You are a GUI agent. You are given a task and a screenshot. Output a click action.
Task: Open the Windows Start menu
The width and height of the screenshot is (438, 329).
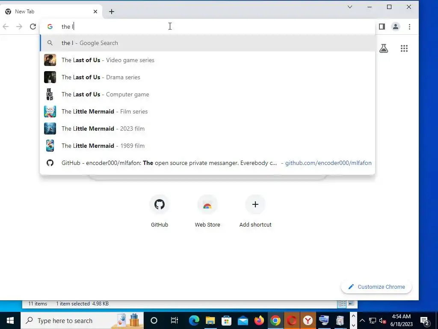tap(10, 320)
